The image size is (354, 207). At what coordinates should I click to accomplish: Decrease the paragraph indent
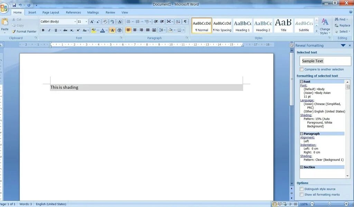pyautogui.click(x=156, y=22)
